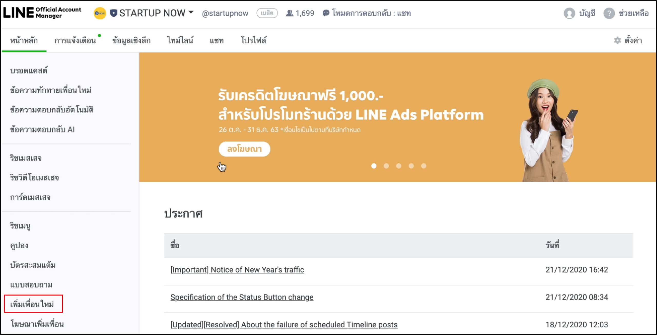Select the fifth banner carousel dot
The image size is (657, 335).
click(x=424, y=166)
